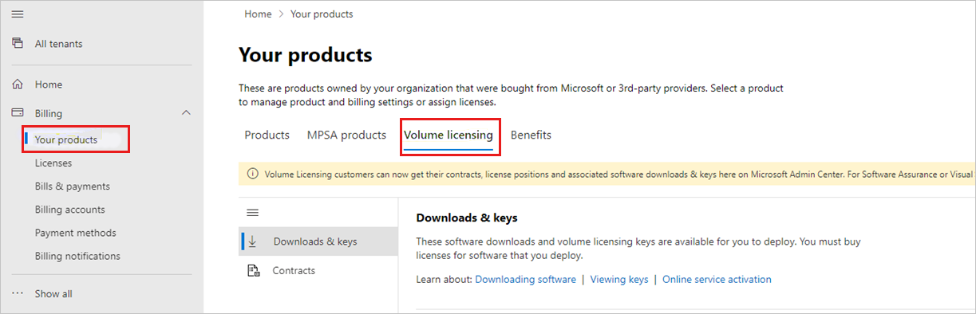Collapse the inner Volume licensing menu icon

253,213
